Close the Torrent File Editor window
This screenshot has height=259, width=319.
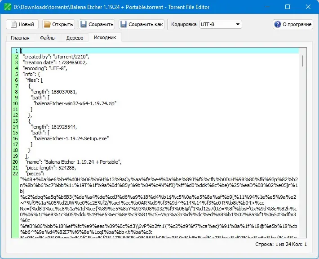308,7
